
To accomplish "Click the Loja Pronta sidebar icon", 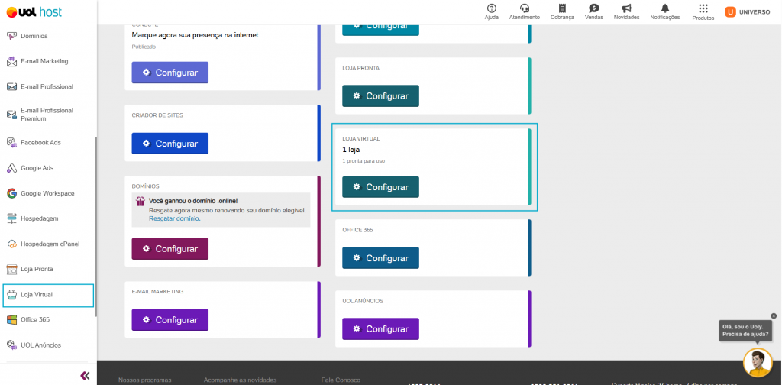I will click(12, 270).
